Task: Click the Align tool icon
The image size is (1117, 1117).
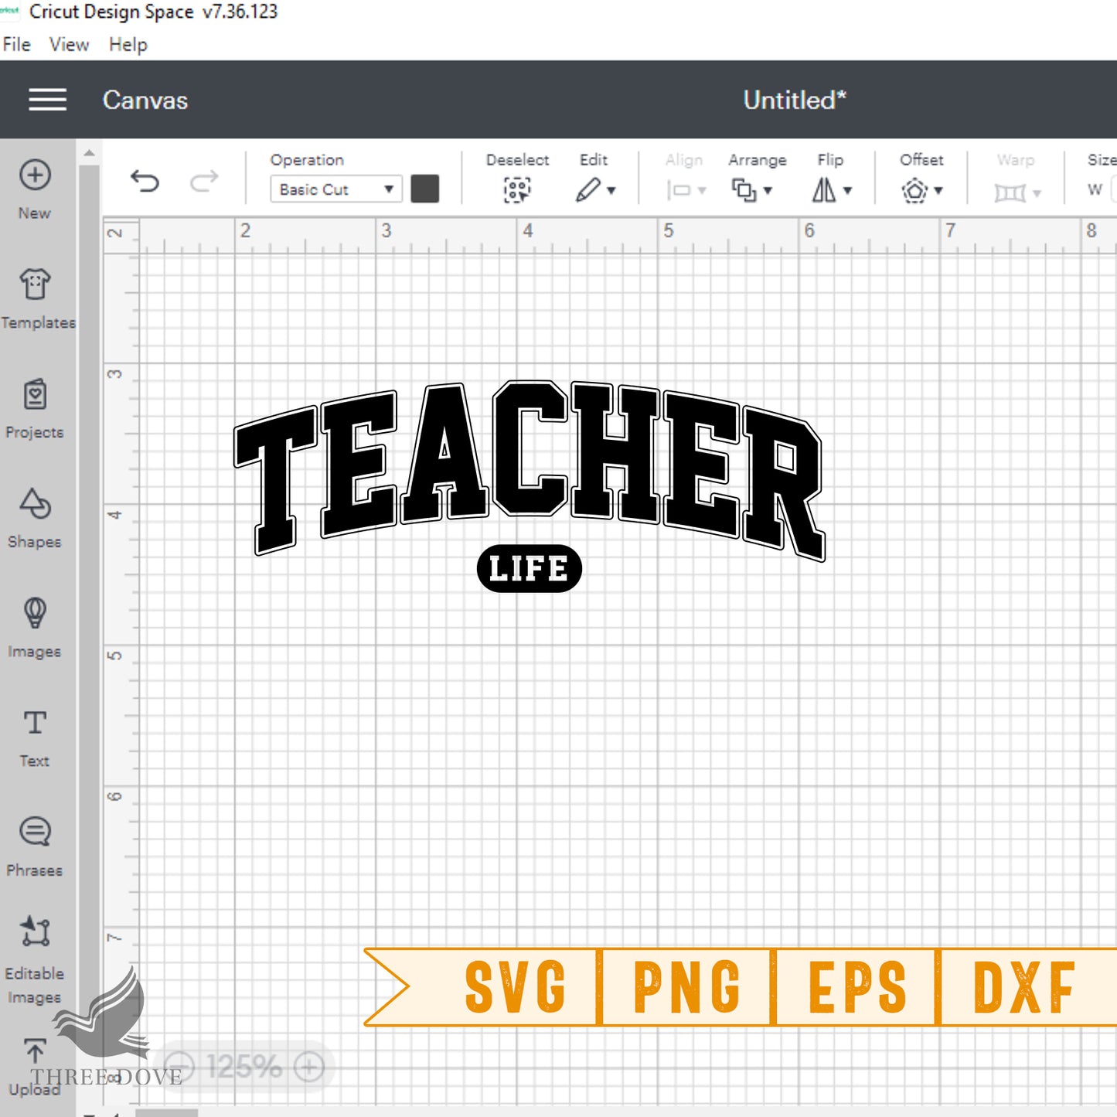Action: 679,190
